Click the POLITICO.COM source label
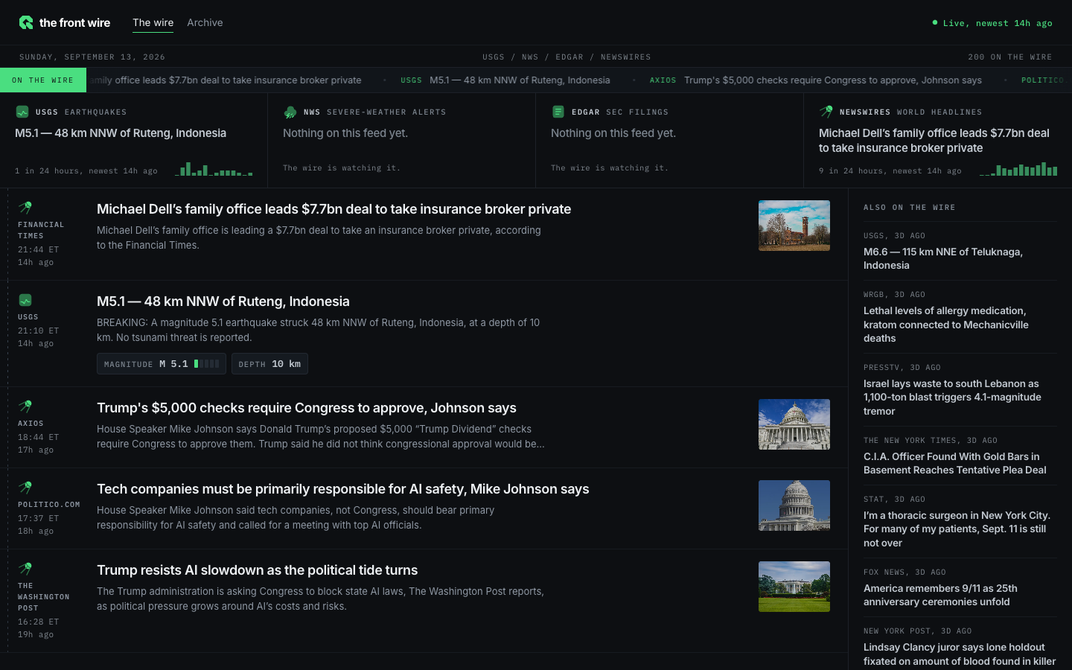 [49, 505]
